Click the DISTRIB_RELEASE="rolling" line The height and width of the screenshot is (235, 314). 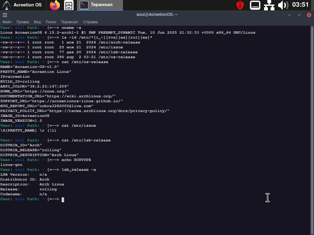coord(31,150)
